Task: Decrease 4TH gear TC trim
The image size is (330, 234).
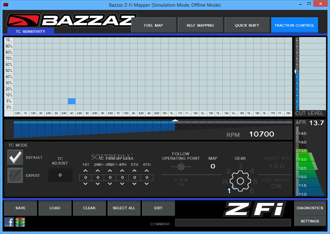Action: (x=122, y=184)
